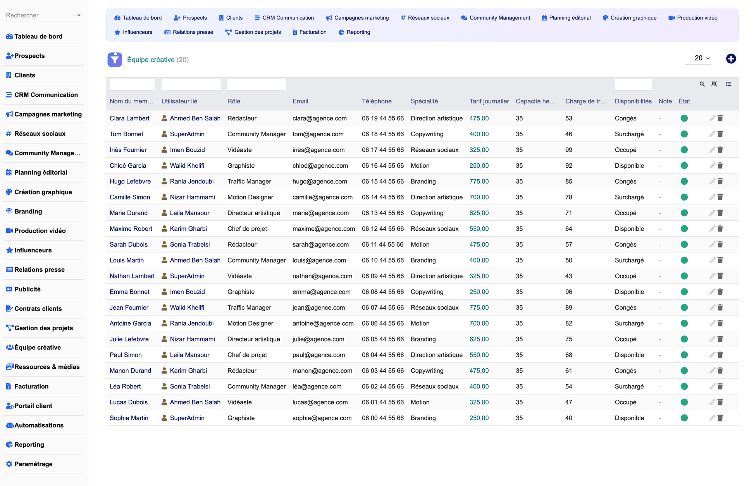The width and height of the screenshot is (754, 486).
Task: Open Équipe créative in sidebar menu
Action: (33, 347)
